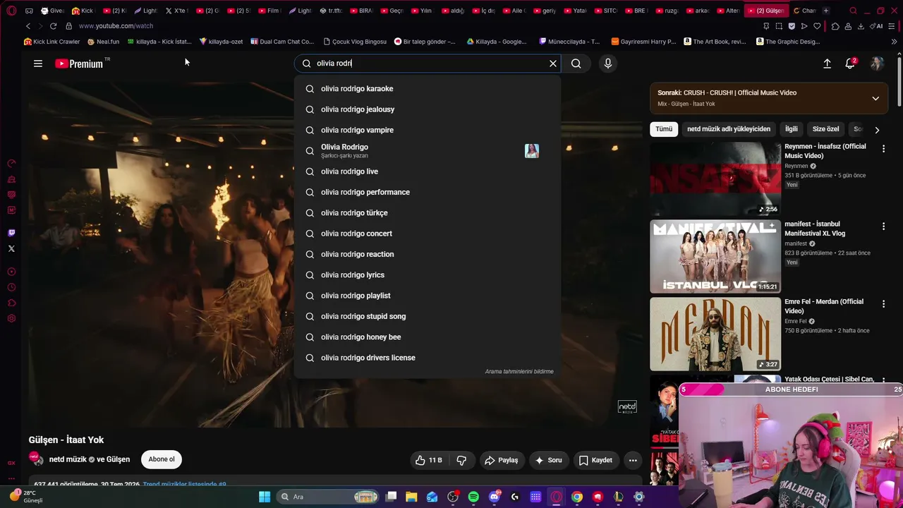Choose 'olivia rodrigo lyrics' suggestion

(428, 275)
